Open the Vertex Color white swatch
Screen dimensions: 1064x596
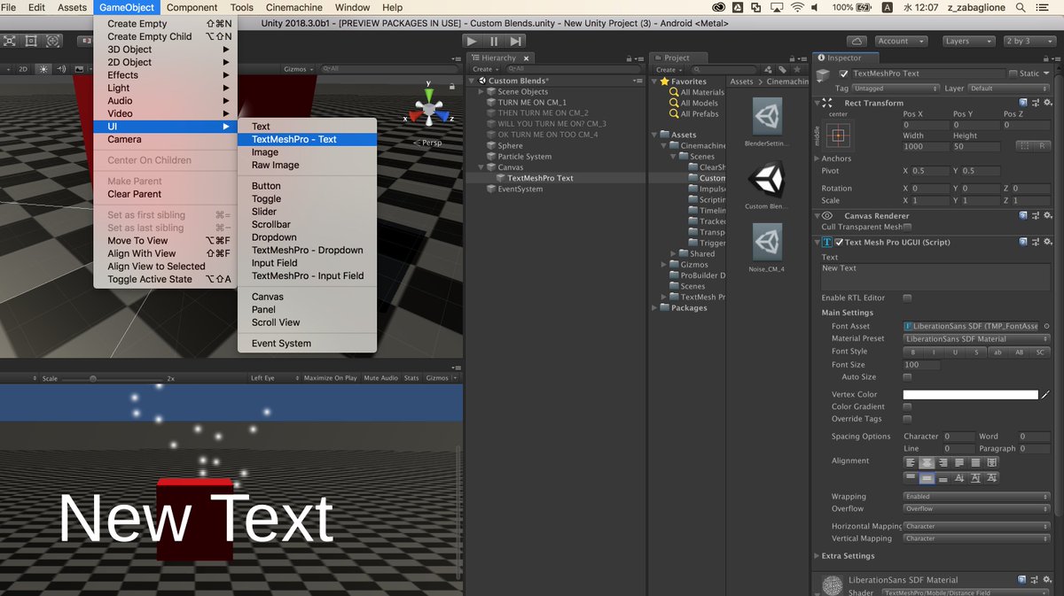point(970,395)
